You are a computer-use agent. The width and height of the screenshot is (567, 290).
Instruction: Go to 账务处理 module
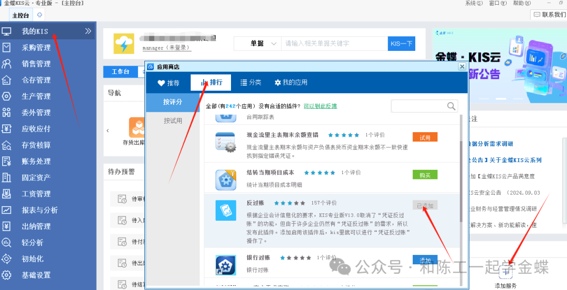click(x=36, y=162)
